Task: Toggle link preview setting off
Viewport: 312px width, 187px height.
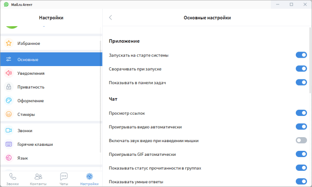Action: pyautogui.click(x=301, y=113)
